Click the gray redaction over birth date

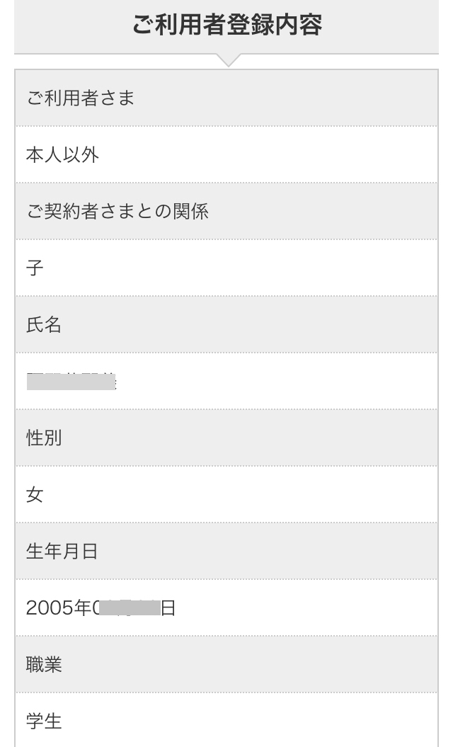(130, 607)
